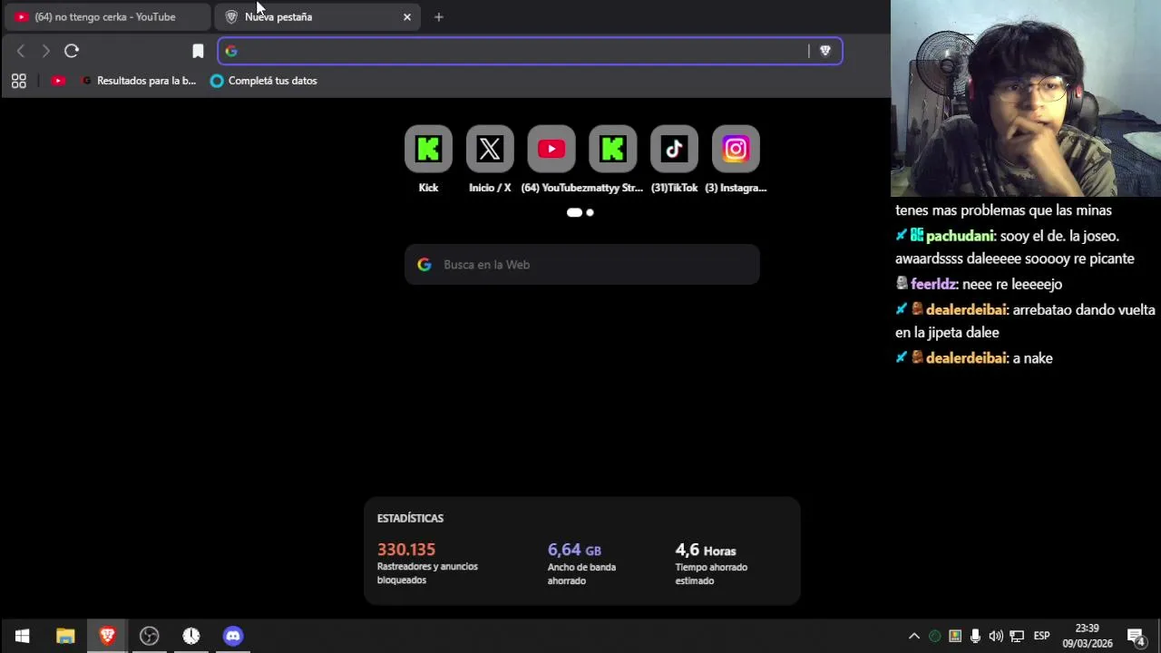Click the Brave Shields lion icon
This screenshot has height=653, width=1161.
[x=824, y=51]
